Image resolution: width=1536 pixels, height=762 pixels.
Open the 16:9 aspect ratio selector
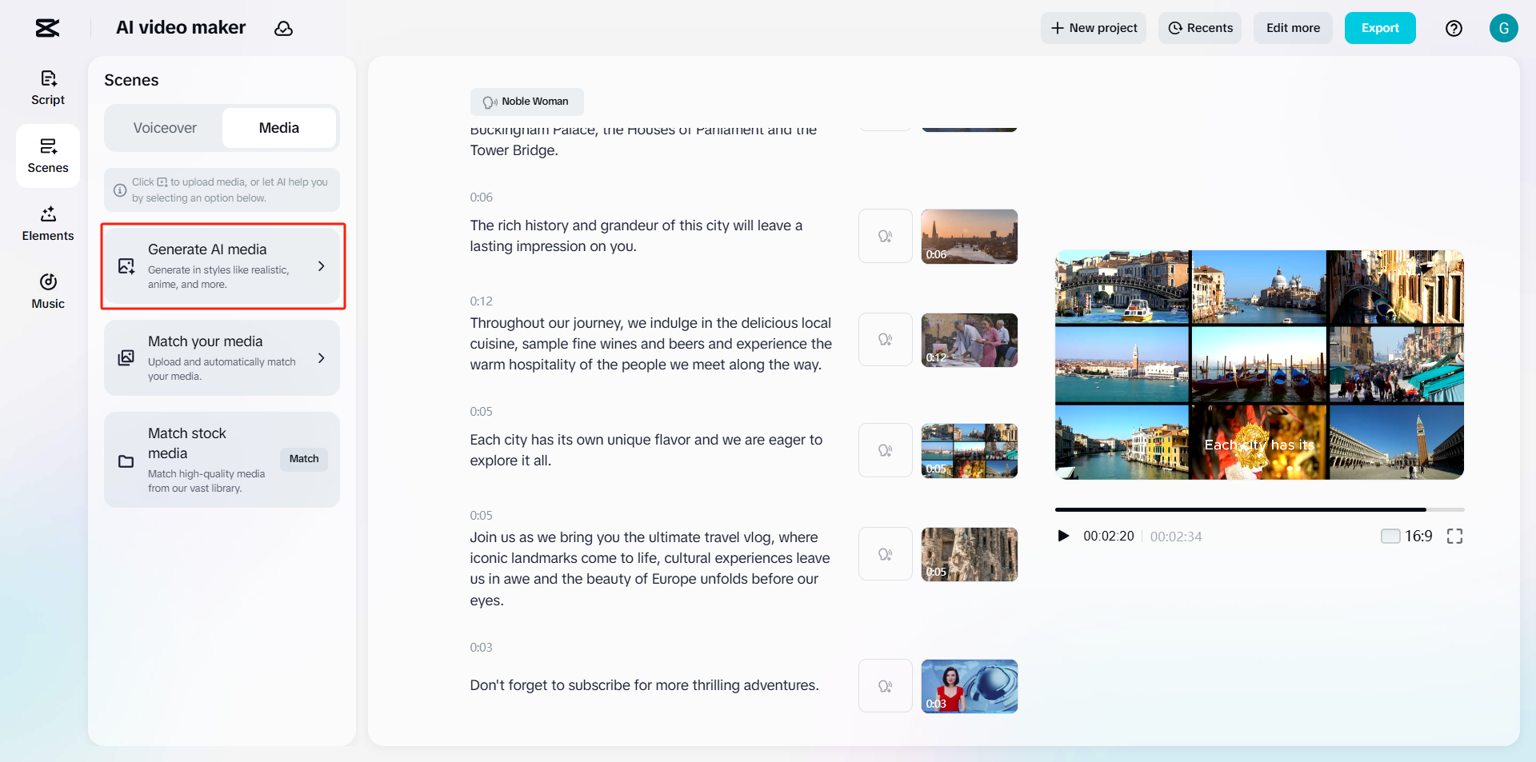click(x=1406, y=536)
